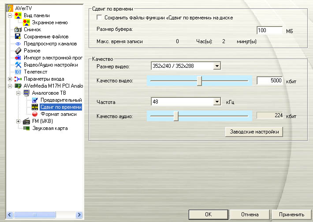Collapse the Вид панели tree node
The height and width of the screenshot is (222, 313).
point(10,15)
